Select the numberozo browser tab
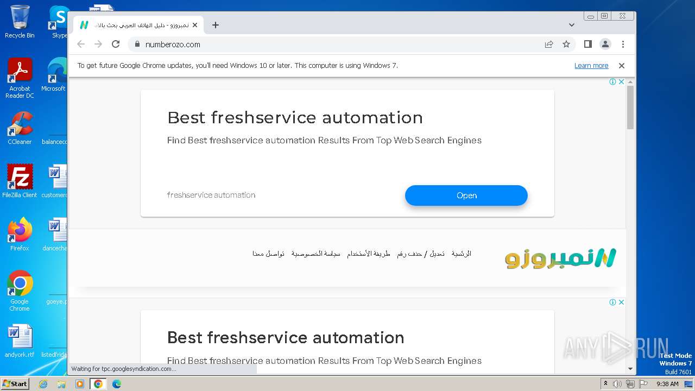Screen dimensions: 695x391 138,25
